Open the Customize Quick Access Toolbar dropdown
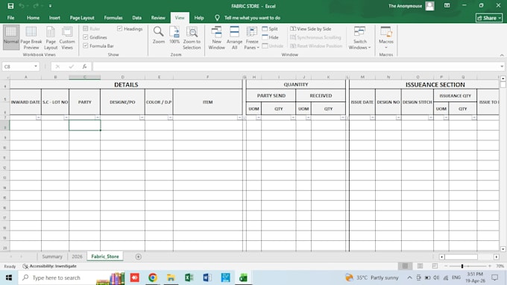Image resolution: width=507 pixels, height=285 pixels. (50, 6)
